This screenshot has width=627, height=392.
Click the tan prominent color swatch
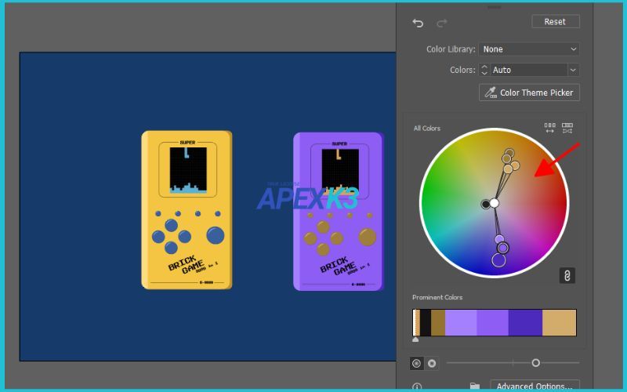coord(559,322)
